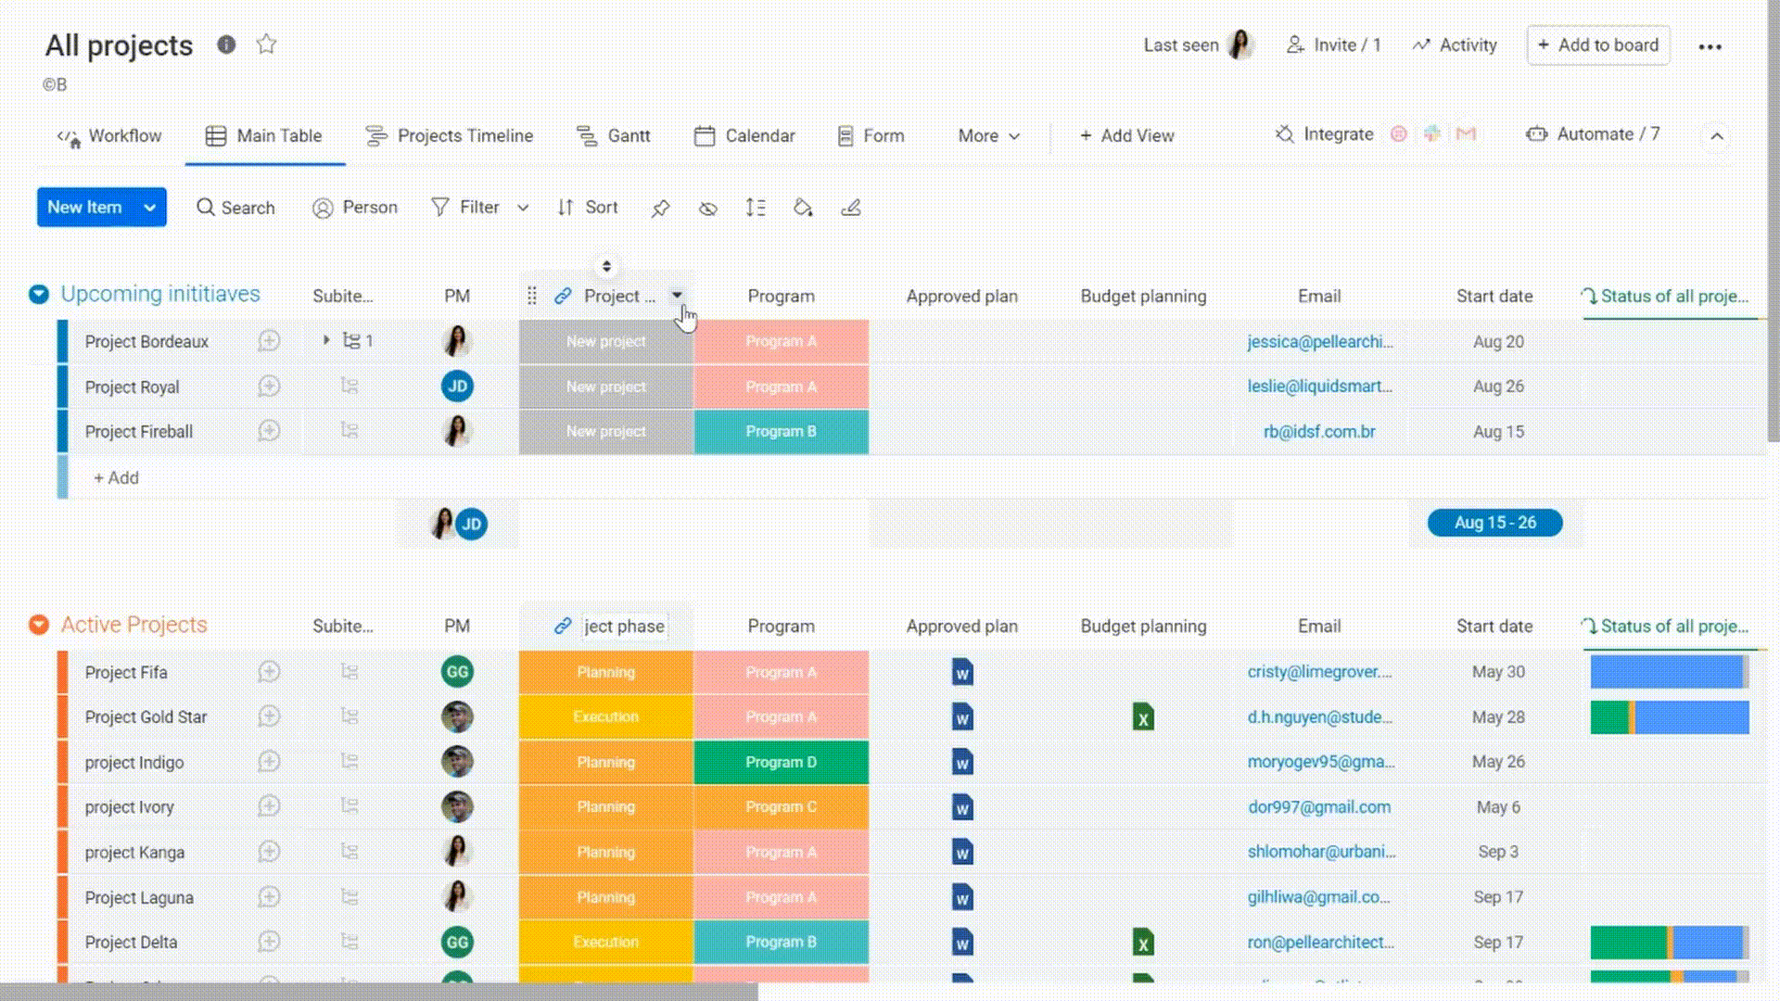Change item height icon

coord(756,209)
